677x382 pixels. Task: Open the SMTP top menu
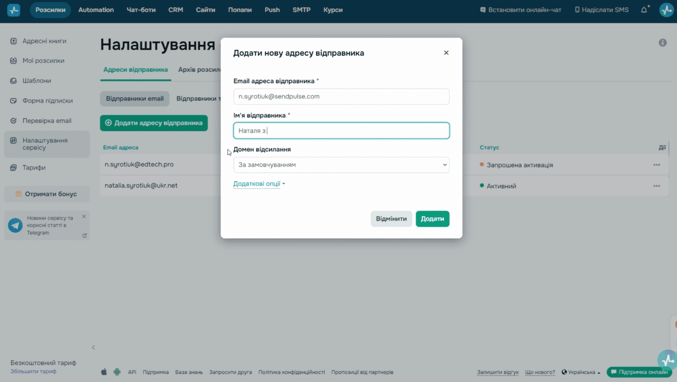(x=301, y=10)
